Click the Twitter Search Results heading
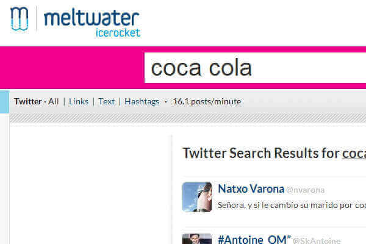Image resolution: width=366 pixels, height=244 pixels. pos(274,153)
